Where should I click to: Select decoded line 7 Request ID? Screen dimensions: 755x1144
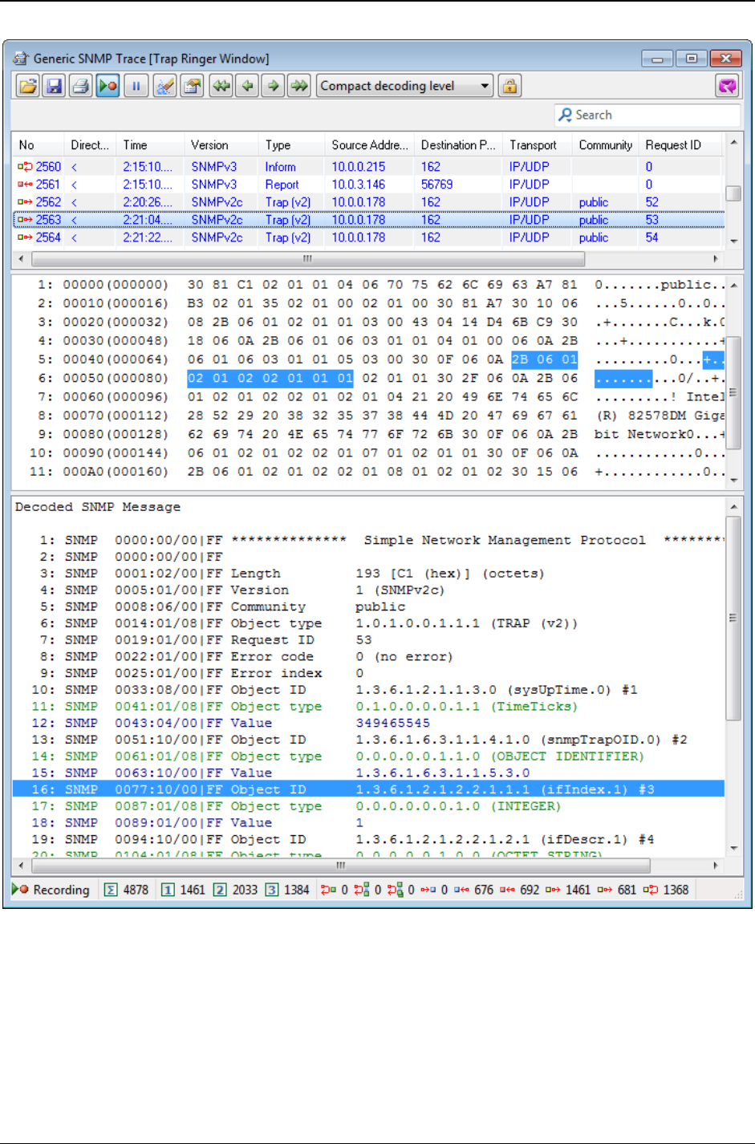point(368,640)
